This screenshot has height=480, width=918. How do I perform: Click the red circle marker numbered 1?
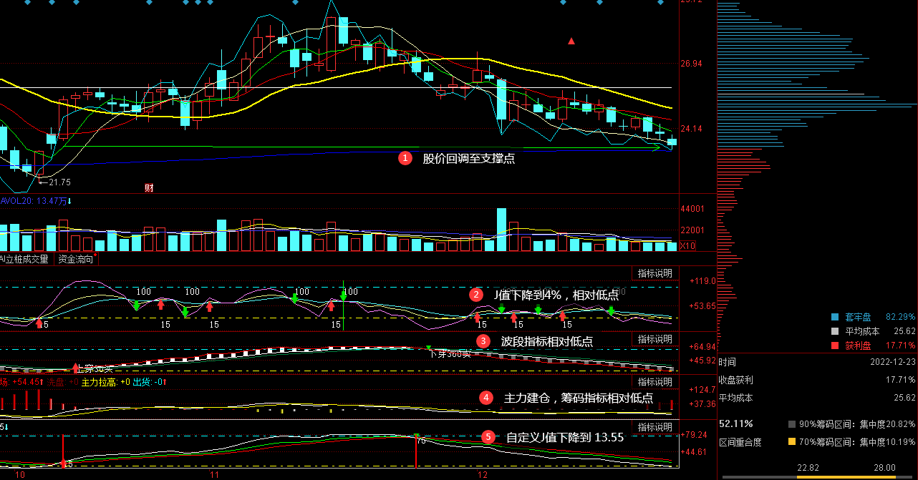405,158
